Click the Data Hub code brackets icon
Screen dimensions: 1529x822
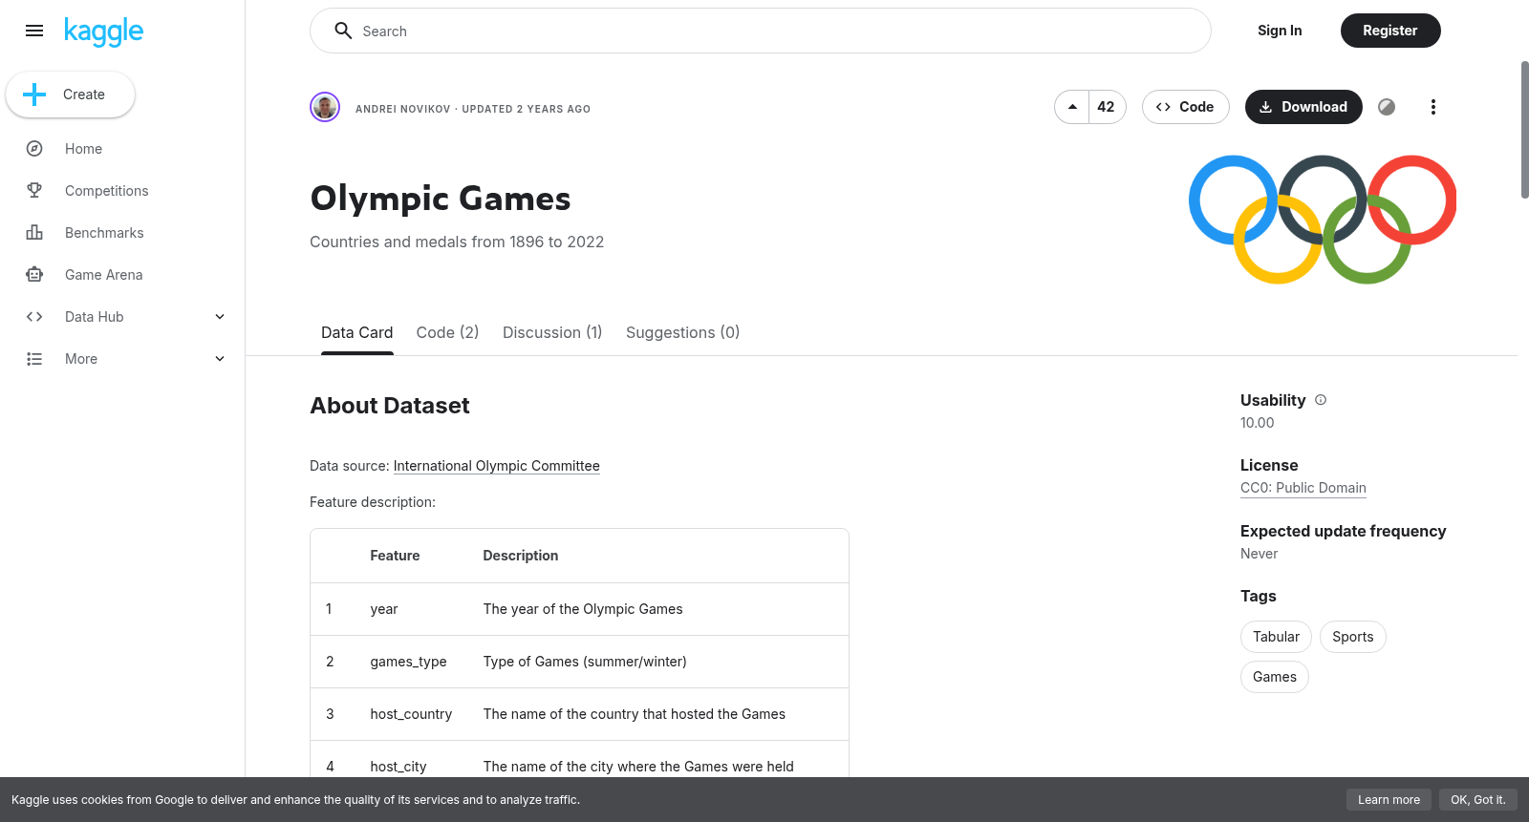coord(34,317)
